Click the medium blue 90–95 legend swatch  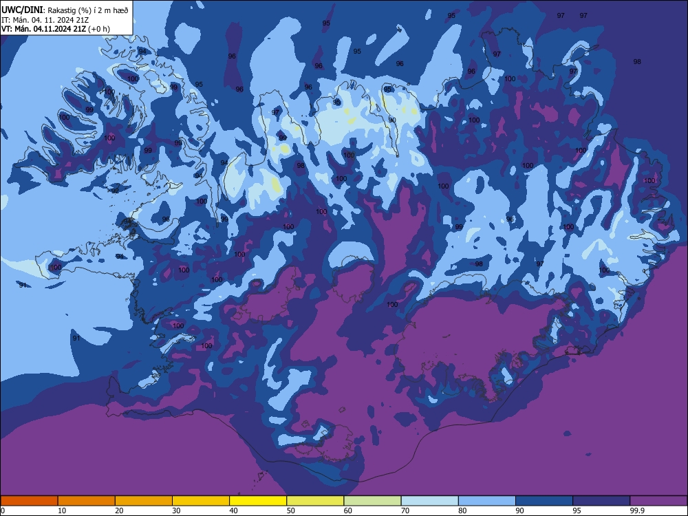click(x=544, y=501)
